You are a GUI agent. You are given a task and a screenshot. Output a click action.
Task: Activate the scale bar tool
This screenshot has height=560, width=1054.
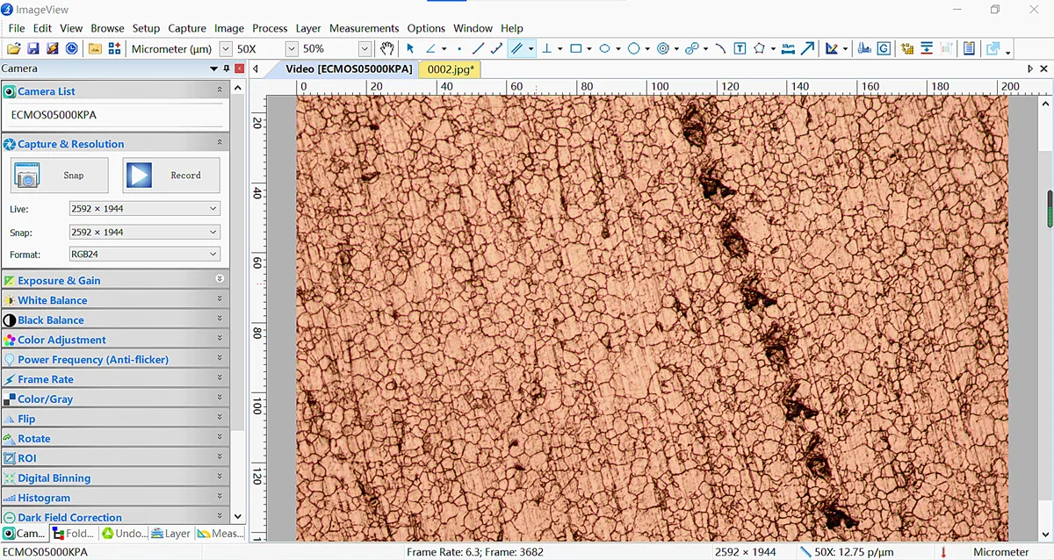coord(788,49)
